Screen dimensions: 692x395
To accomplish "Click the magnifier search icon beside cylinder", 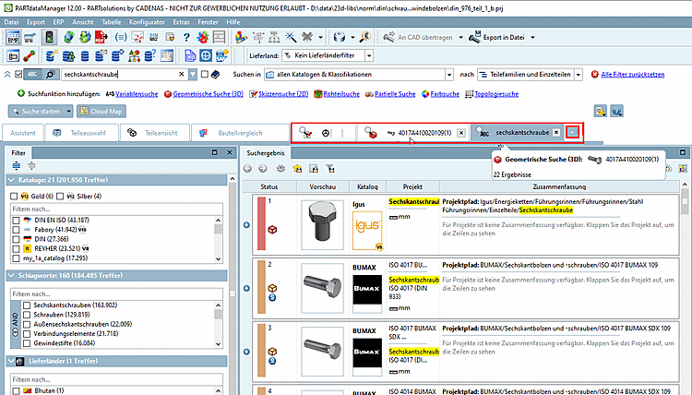I will [365, 37].
